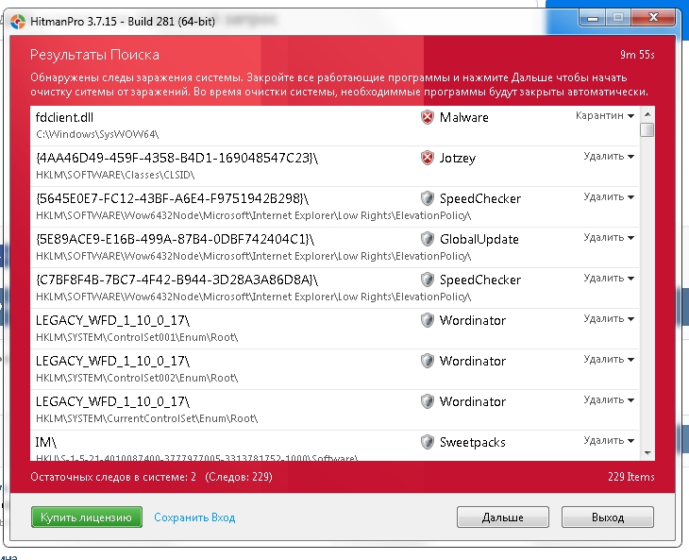Image resolution: width=689 pixels, height=560 pixels.
Task: Minimize the HitmanPro window
Action: tap(593, 18)
